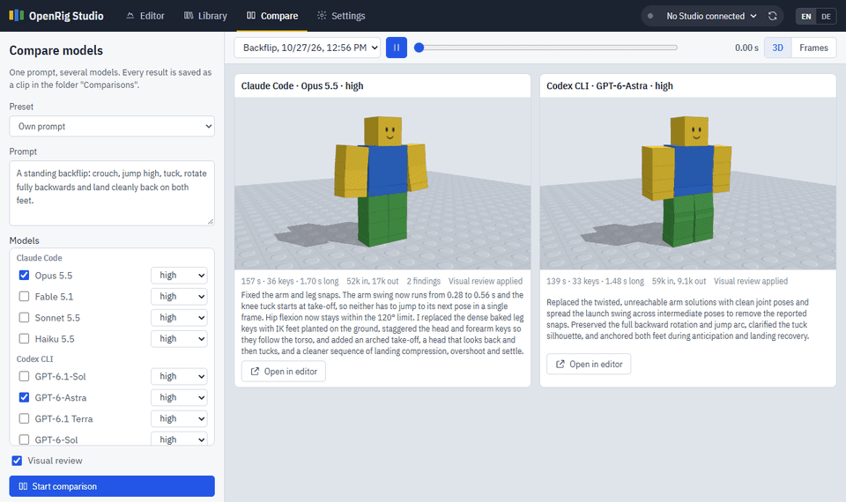Switch to Frames view mode
Image resolution: width=846 pixels, height=502 pixels.
(813, 48)
